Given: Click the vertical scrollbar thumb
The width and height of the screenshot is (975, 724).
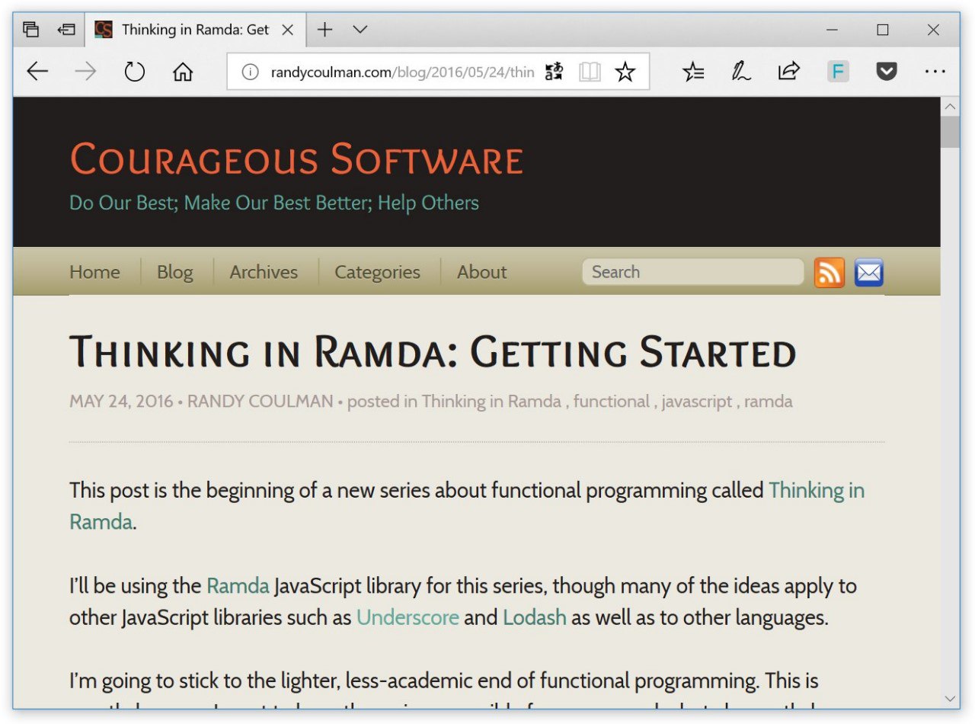Looking at the screenshot, I should (x=950, y=132).
